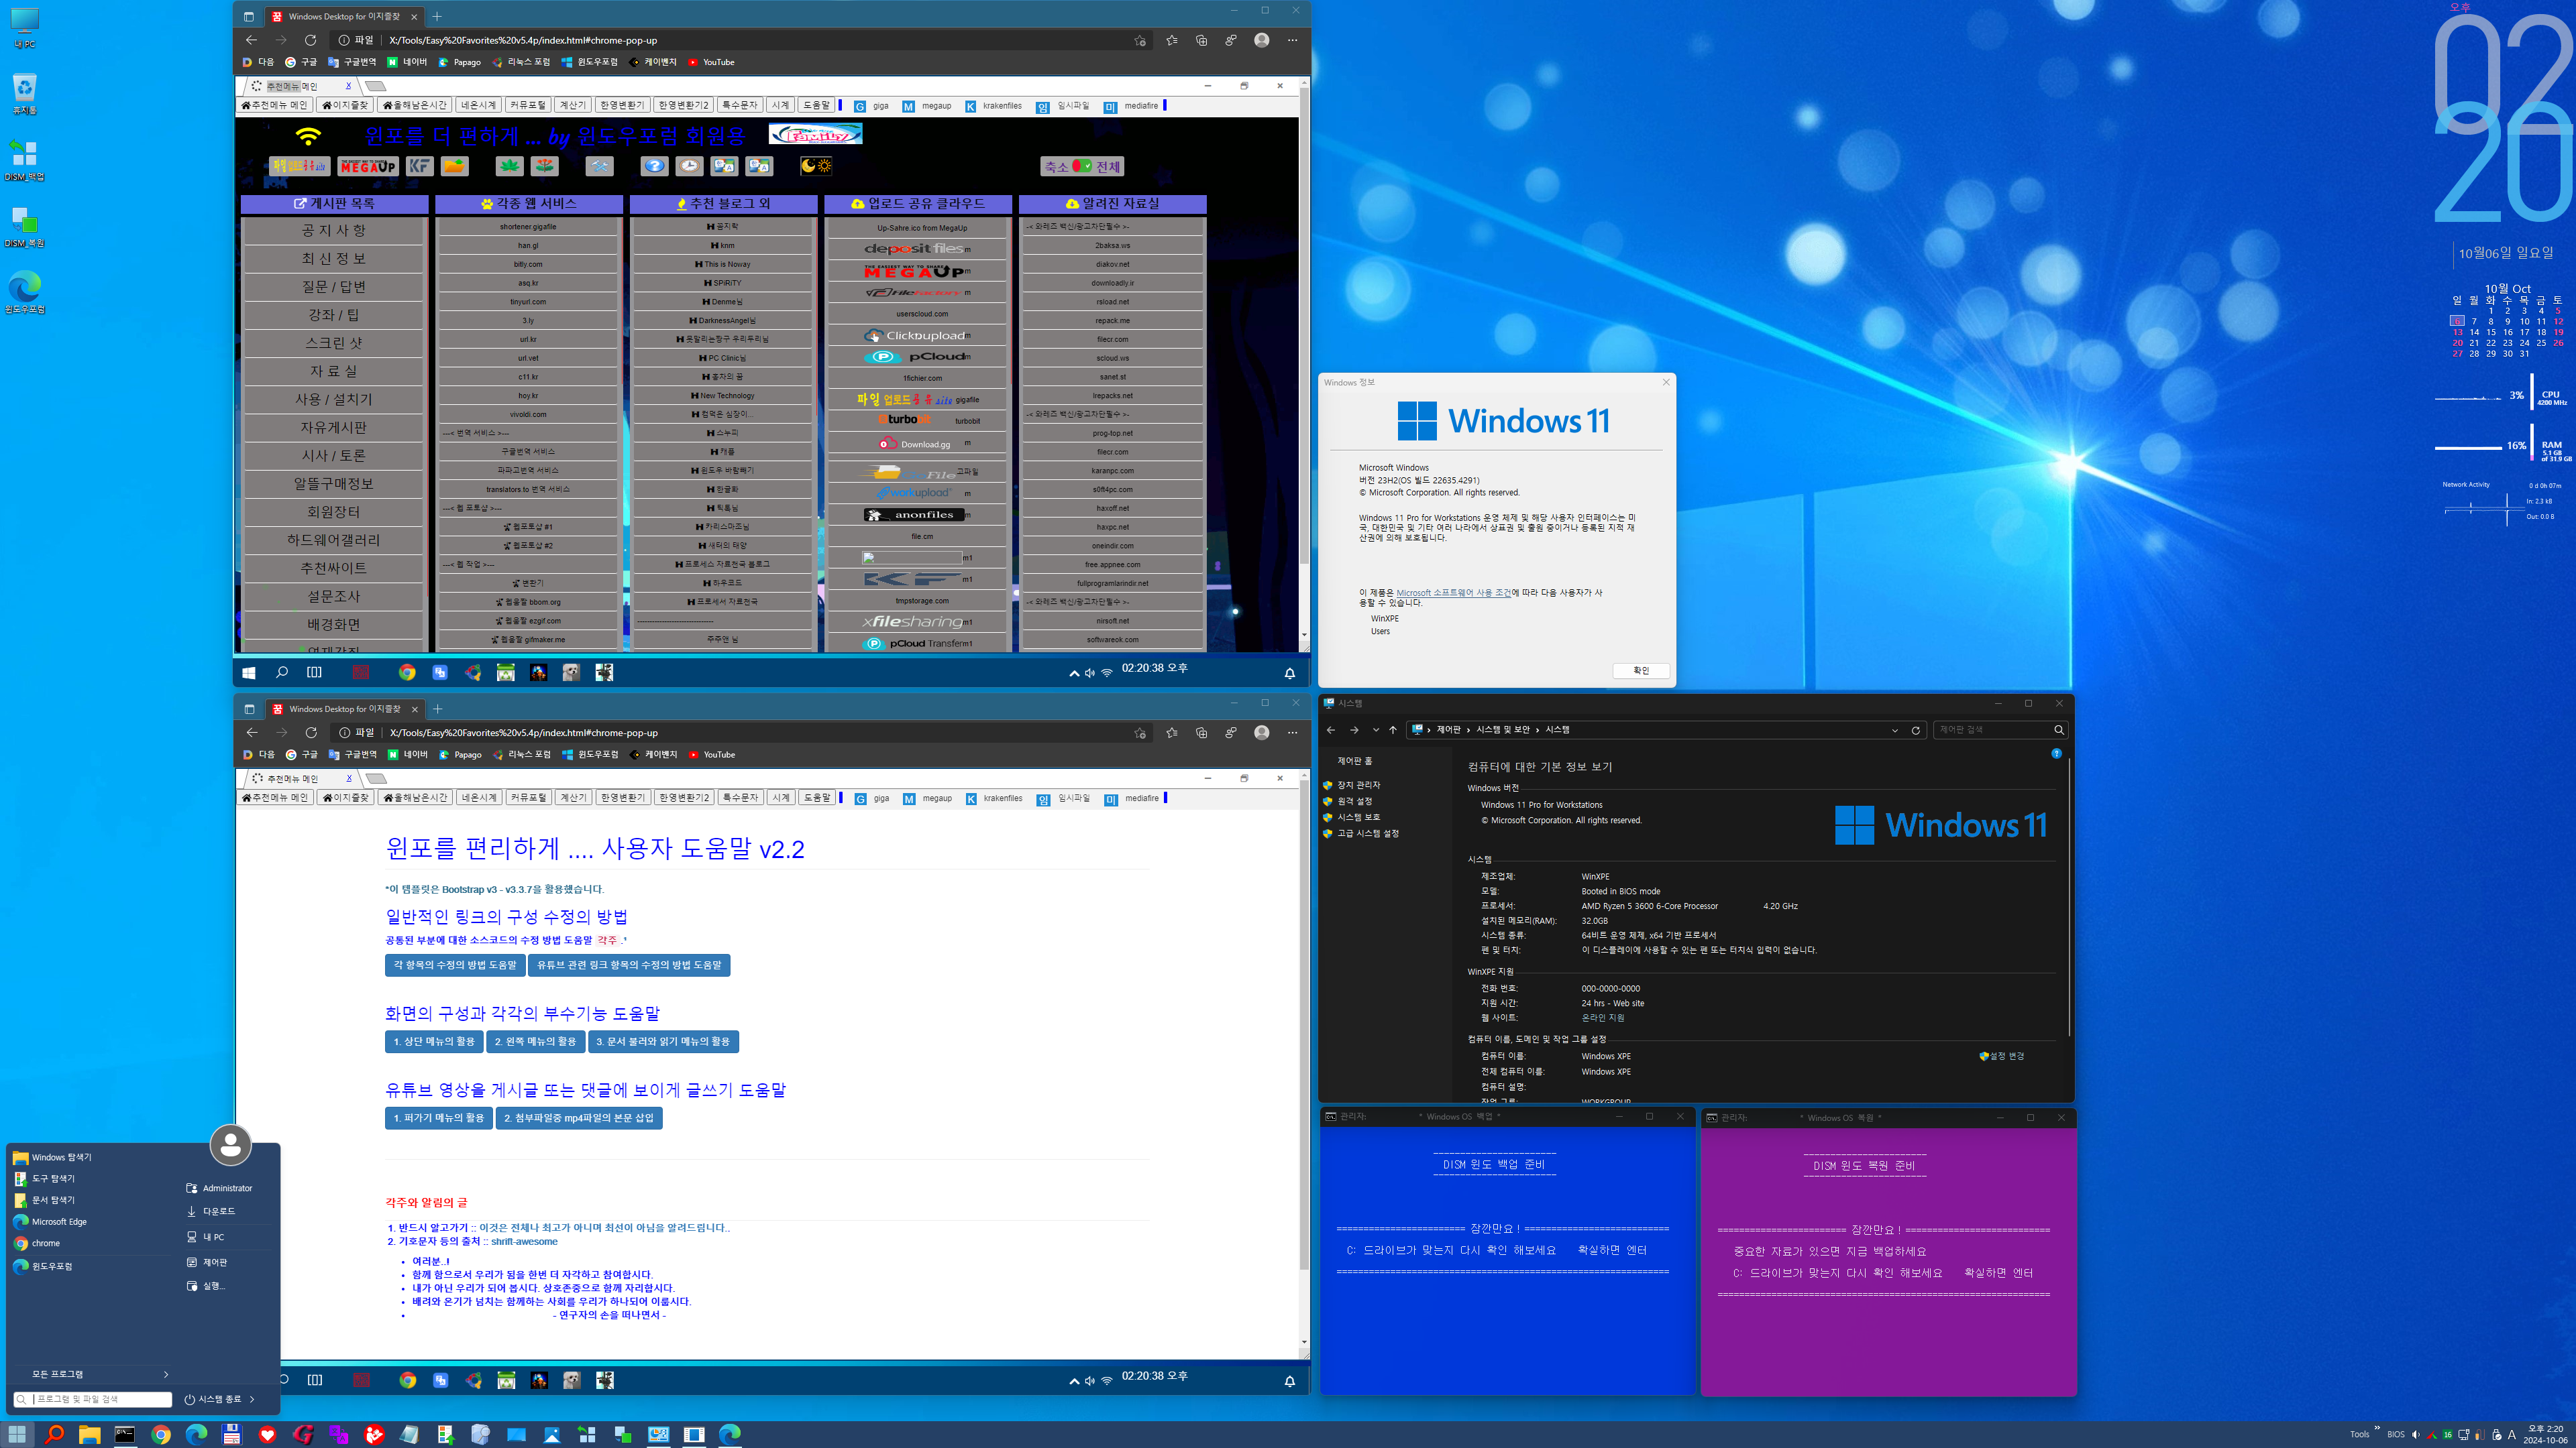Viewport: 2576px width, 1448px height.
Task: Click the 각 항목의 수정의 방법 도움말 button
Action: (x=455, y=965)
